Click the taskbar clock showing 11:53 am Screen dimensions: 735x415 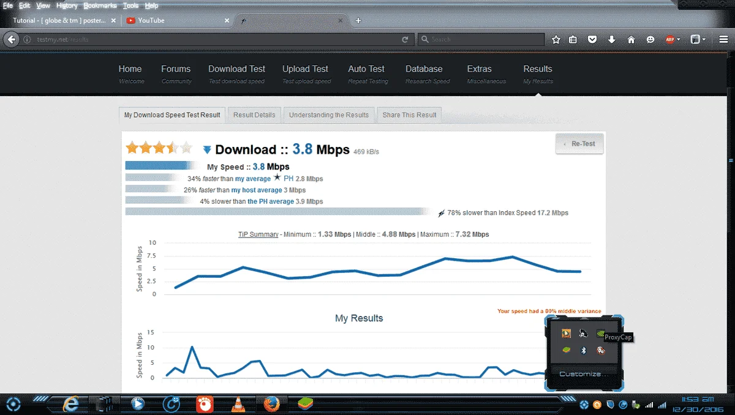[x=698, y=401]
